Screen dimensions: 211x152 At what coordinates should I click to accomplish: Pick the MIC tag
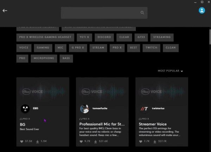click(x=60, y=48)
